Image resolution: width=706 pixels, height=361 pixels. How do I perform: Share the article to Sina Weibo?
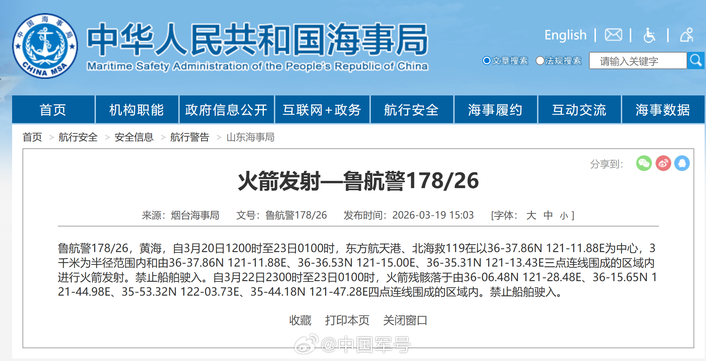coord(663,164)
